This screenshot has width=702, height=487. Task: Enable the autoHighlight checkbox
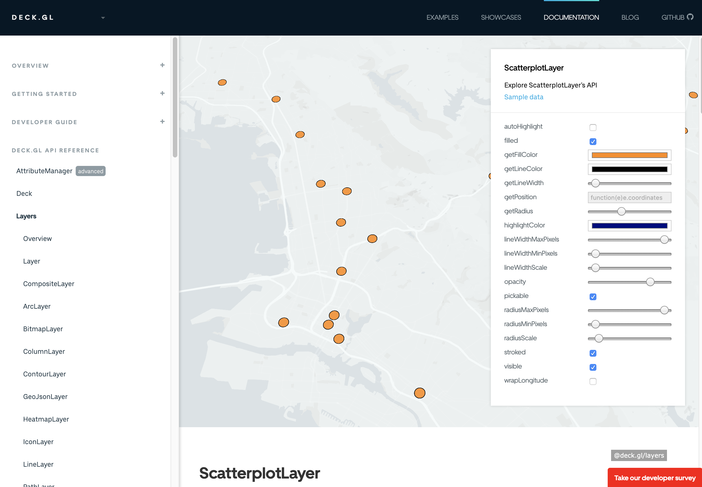pyautogui.click(x=593, y=128)
